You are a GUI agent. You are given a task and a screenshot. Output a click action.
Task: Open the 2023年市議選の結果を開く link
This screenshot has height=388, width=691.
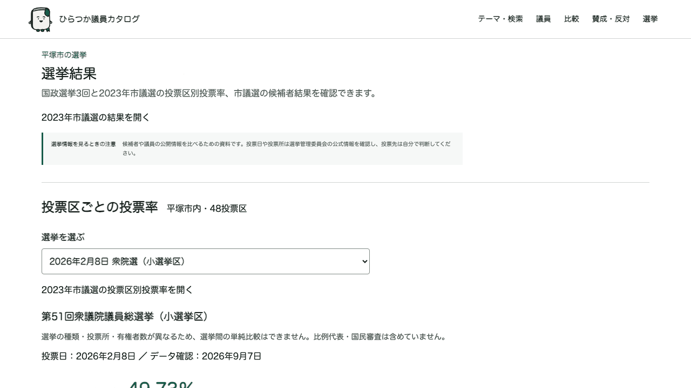[x=96, y=117]
